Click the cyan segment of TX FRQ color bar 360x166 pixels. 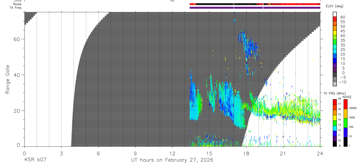(x=335, y=129)
